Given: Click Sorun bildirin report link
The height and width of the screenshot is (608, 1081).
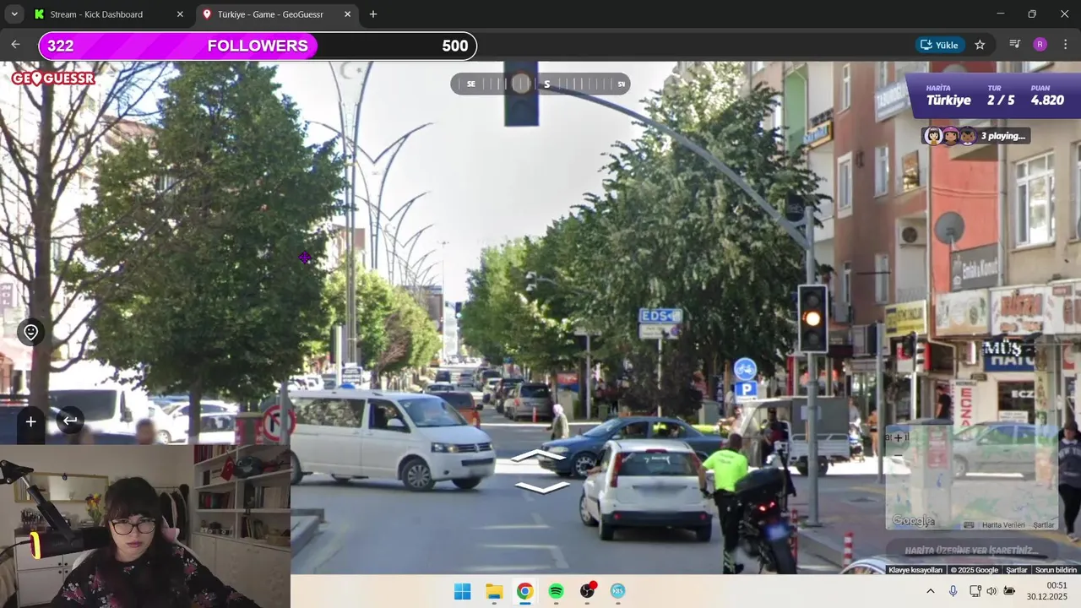Looking at the screenshot, I should pyautogui.click(x=1057, y=570).
